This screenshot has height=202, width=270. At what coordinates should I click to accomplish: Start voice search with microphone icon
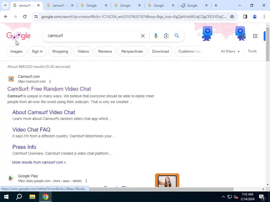(156, 36)
